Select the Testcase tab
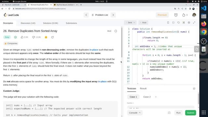The image size is (208, 117). pyautogui.click(x=132, y=88)
